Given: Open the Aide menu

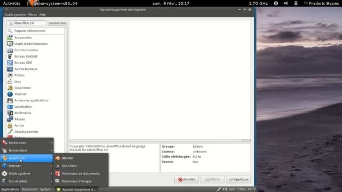Looking at the screenshot, I should (x=43, y=14).
